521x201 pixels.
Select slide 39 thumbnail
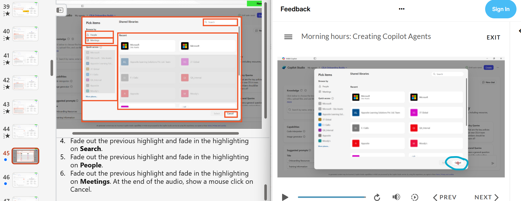pyautogui.click(x=25, y=9)
